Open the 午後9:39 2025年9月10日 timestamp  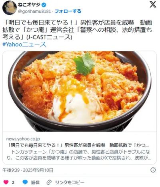coord(28,170)
